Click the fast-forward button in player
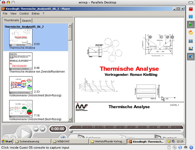Screen dimensions: 195x150 pos(36,129)
